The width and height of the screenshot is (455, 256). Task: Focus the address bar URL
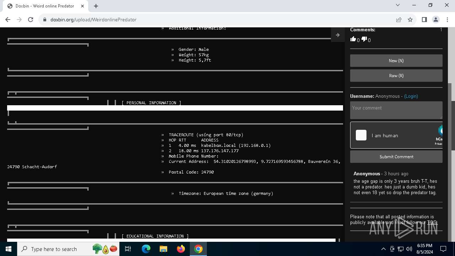tap(93, 20)
